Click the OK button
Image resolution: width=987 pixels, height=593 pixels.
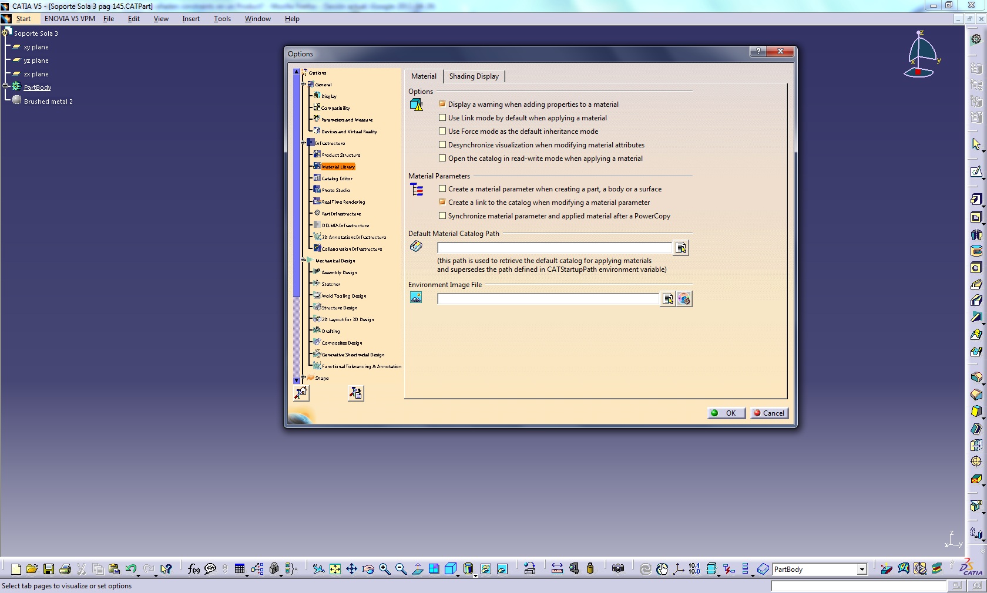[x=726, y=413]
